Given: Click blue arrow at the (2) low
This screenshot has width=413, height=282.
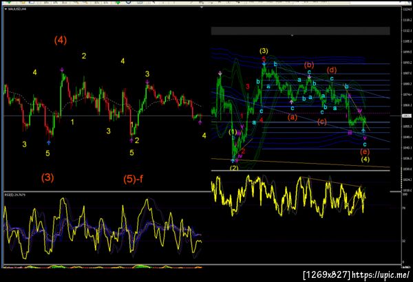Looking at the screenshot, I should point(233,160).
